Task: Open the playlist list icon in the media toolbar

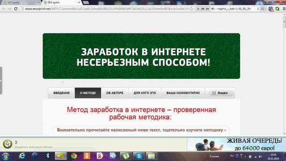Action: point(258,9)
